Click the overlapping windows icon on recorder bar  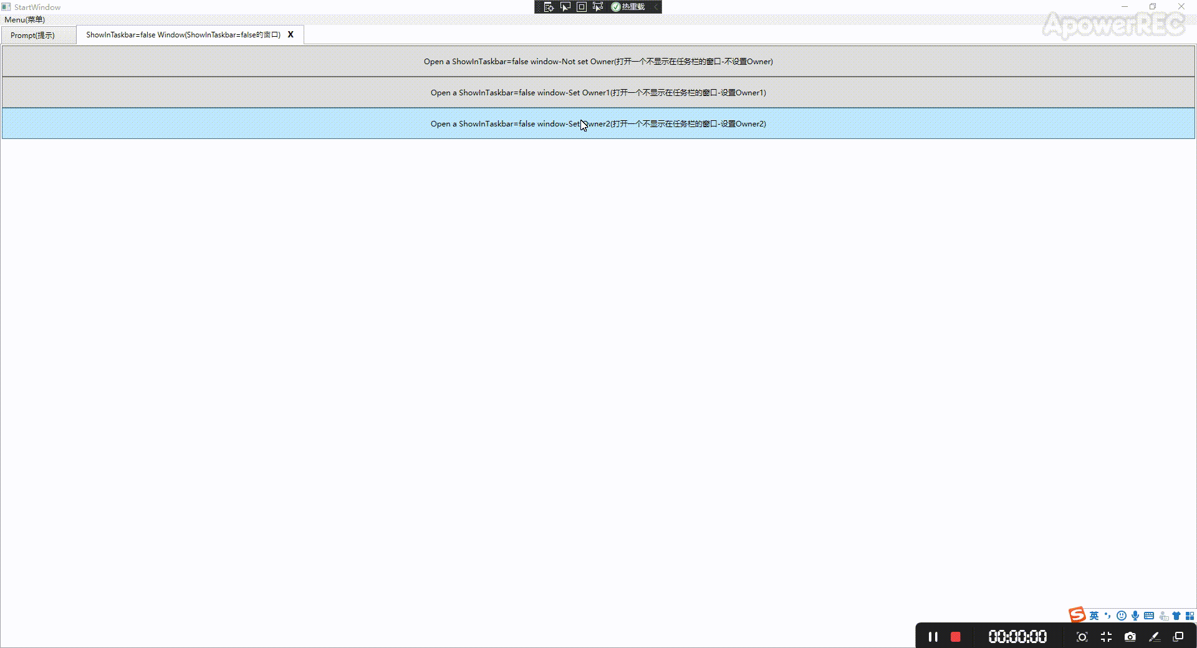tap(1178, 637)
